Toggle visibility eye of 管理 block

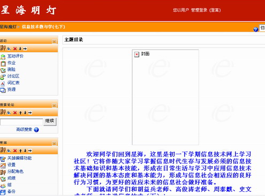coord(9,151)
